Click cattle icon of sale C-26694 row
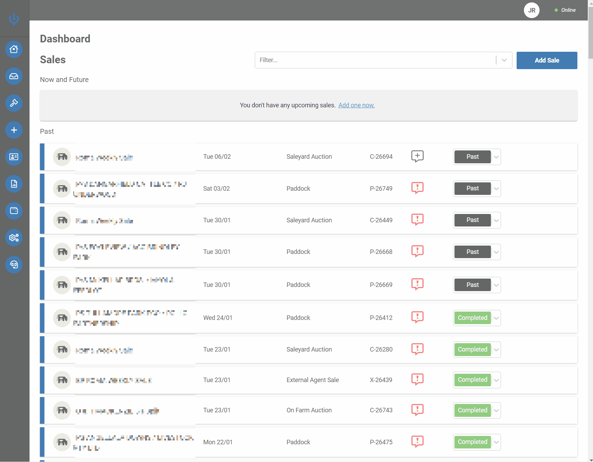The height and width of the screenshot is (462, 593). click(62, 157)
